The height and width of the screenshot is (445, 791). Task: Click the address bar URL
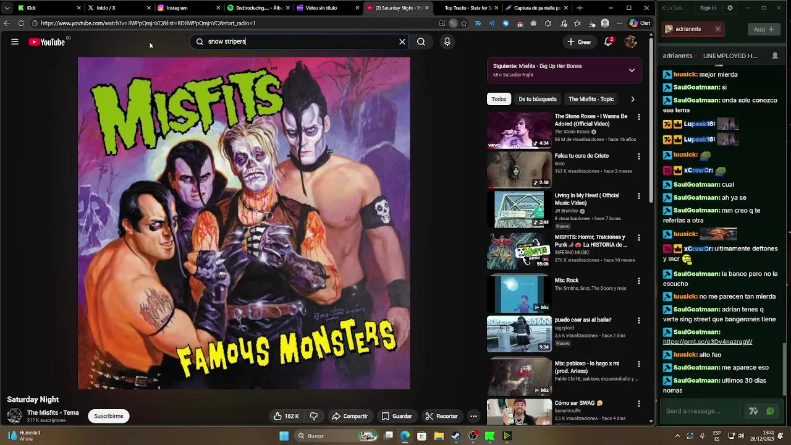148,23
